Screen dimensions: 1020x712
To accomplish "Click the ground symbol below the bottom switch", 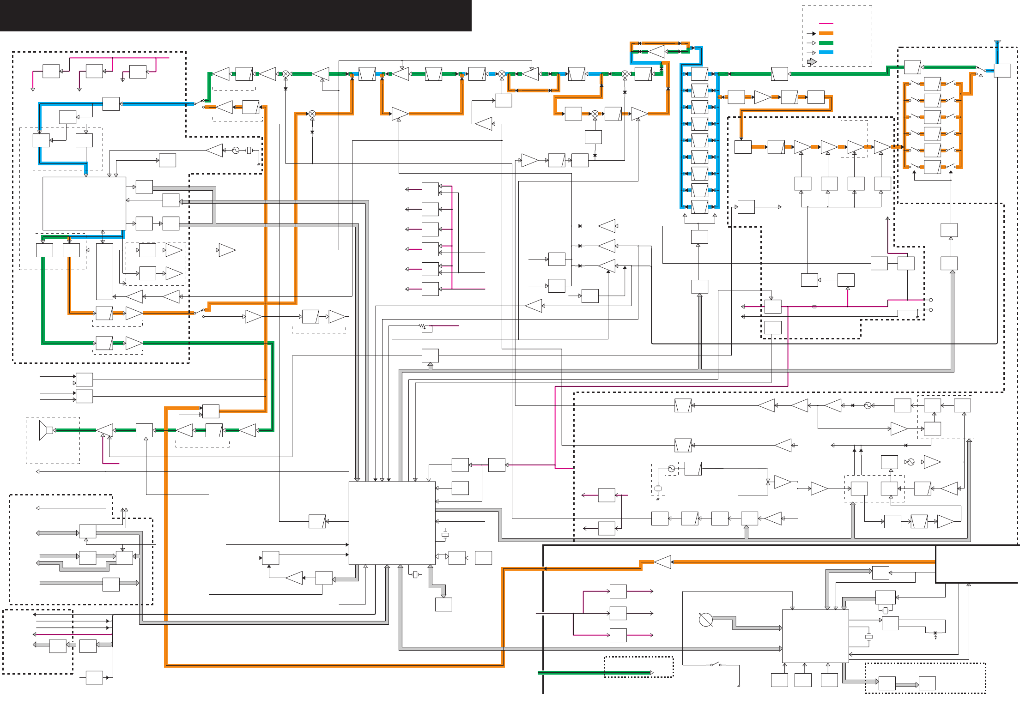I will click(x=739, y=685).
